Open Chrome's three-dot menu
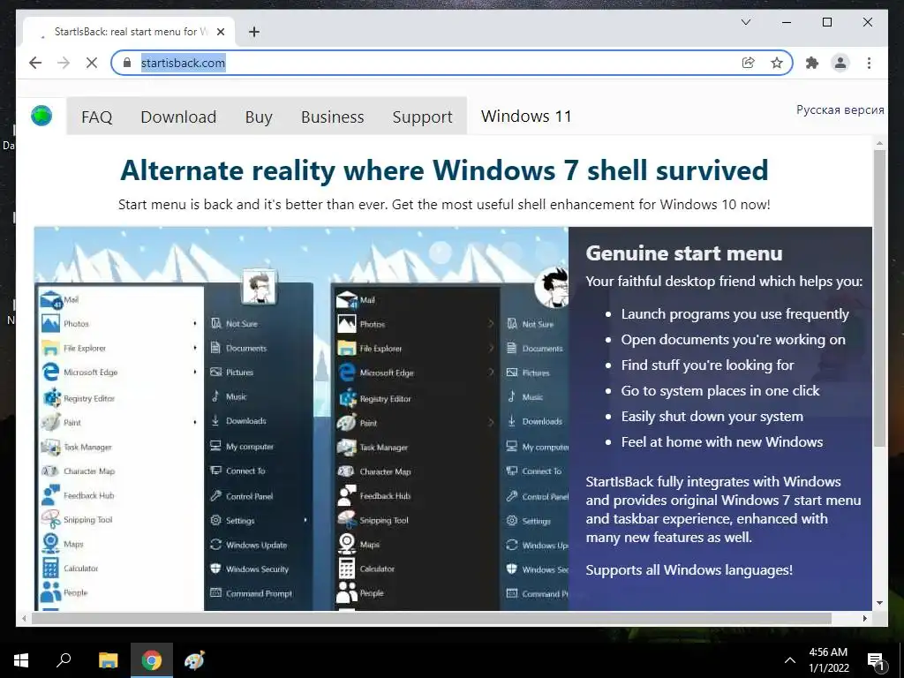This screenshot has width=904, height=678. point(869,63)
